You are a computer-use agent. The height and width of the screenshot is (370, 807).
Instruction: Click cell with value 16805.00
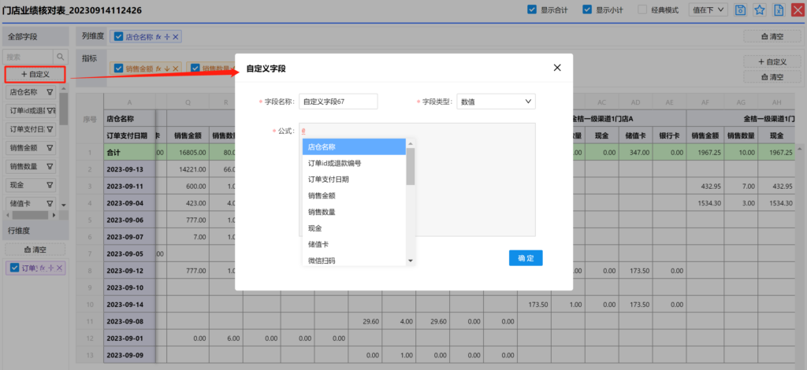[x=188, y=153]
